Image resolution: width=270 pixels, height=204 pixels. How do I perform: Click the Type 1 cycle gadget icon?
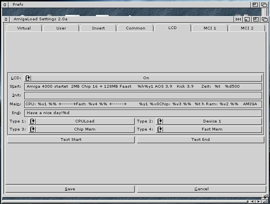[x=33, y=121]
